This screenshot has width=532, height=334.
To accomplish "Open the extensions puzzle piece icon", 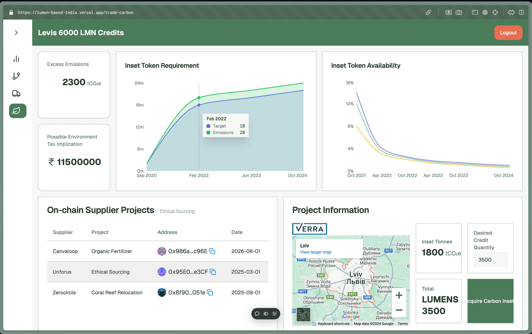I will click(511, 13).
